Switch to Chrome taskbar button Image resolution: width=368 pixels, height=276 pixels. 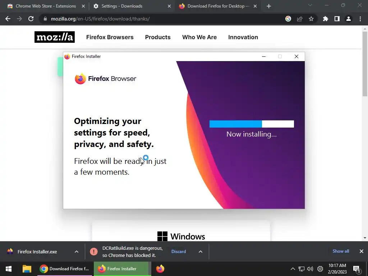pyautogui.click(x=65, y=269)
